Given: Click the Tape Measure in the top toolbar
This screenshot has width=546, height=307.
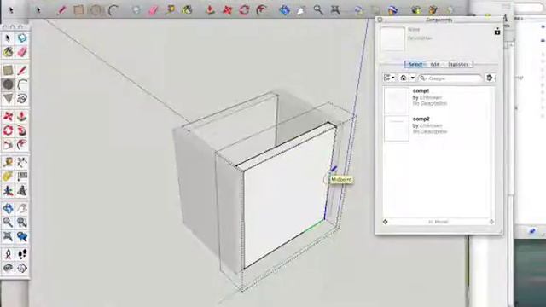Looking at the screenshot, I should point(171,10).
